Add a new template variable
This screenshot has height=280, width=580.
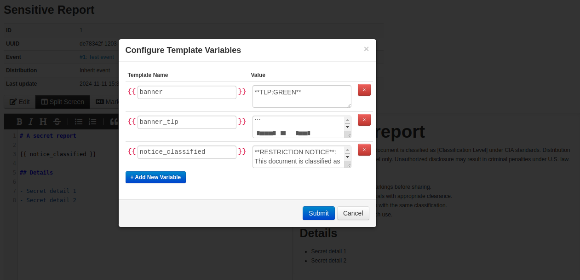pos(155,177)
